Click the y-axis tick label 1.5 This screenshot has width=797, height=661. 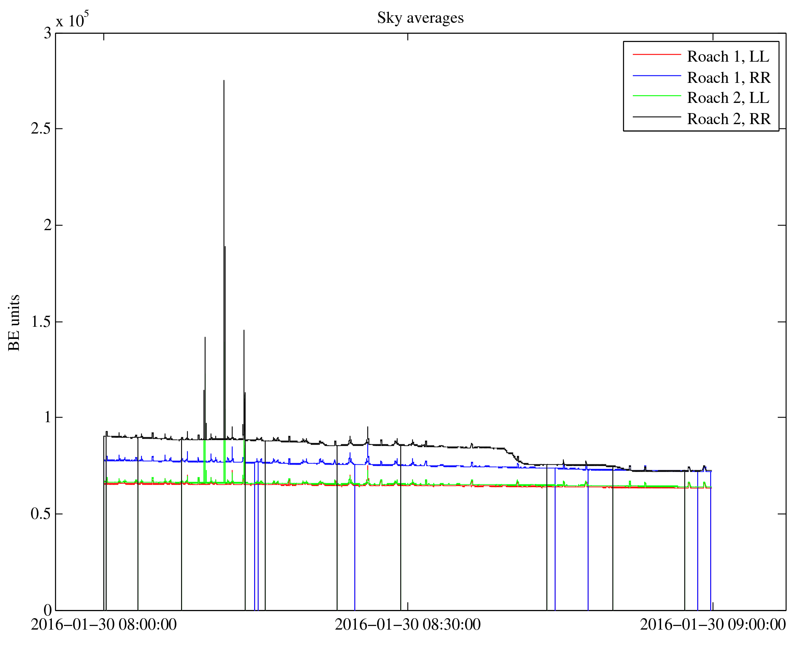pyautogui.click(x=41, y=322)
